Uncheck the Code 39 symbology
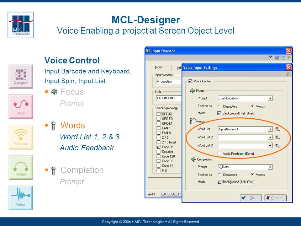The width and height of the screenshot is (301, 226). (158, 147)
